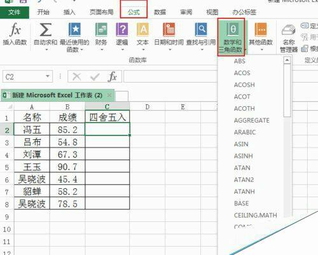Viewport: 318px width, 255px height.
Task: Select ACOS from the function list
Action: pos(242,73)
